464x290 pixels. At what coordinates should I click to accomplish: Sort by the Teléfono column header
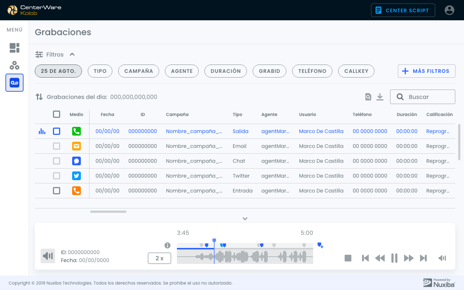coord(362,114)
